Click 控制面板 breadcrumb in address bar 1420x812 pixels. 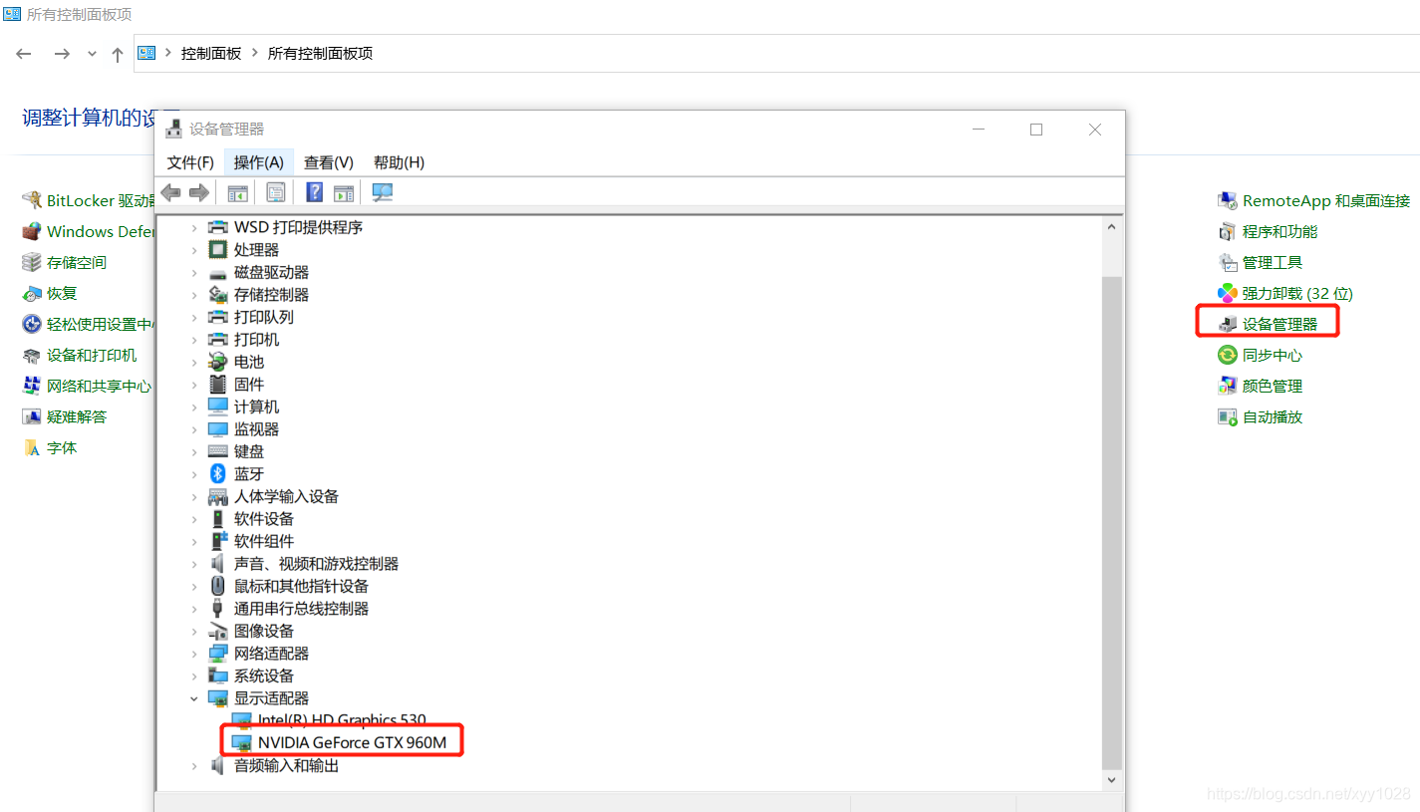(211, 54)
